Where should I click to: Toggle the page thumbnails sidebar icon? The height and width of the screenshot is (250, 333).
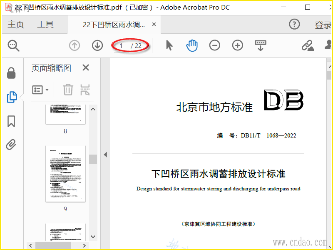(x=12, y=97)
